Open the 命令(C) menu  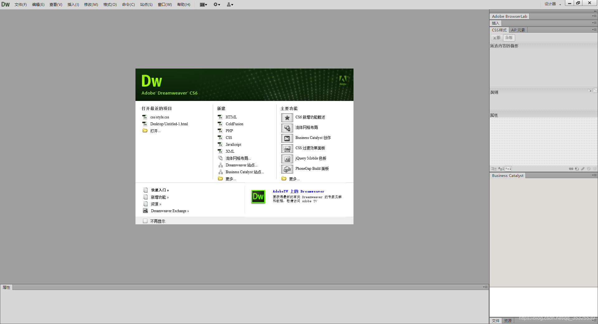pyautogui.click(x=128, y=4)
